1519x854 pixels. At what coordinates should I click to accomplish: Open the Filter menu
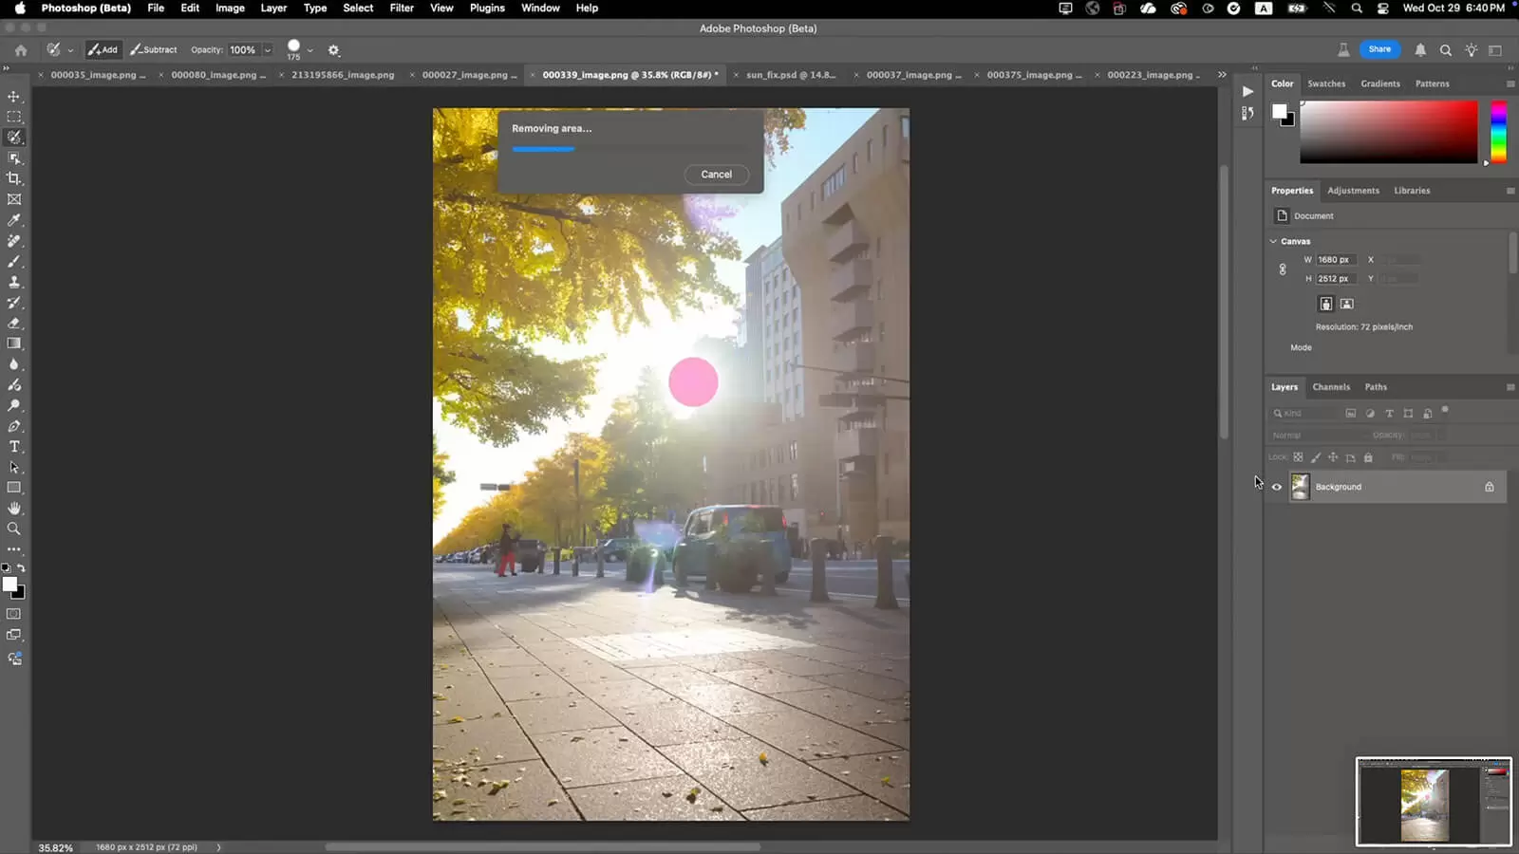[x=402, y=8]
